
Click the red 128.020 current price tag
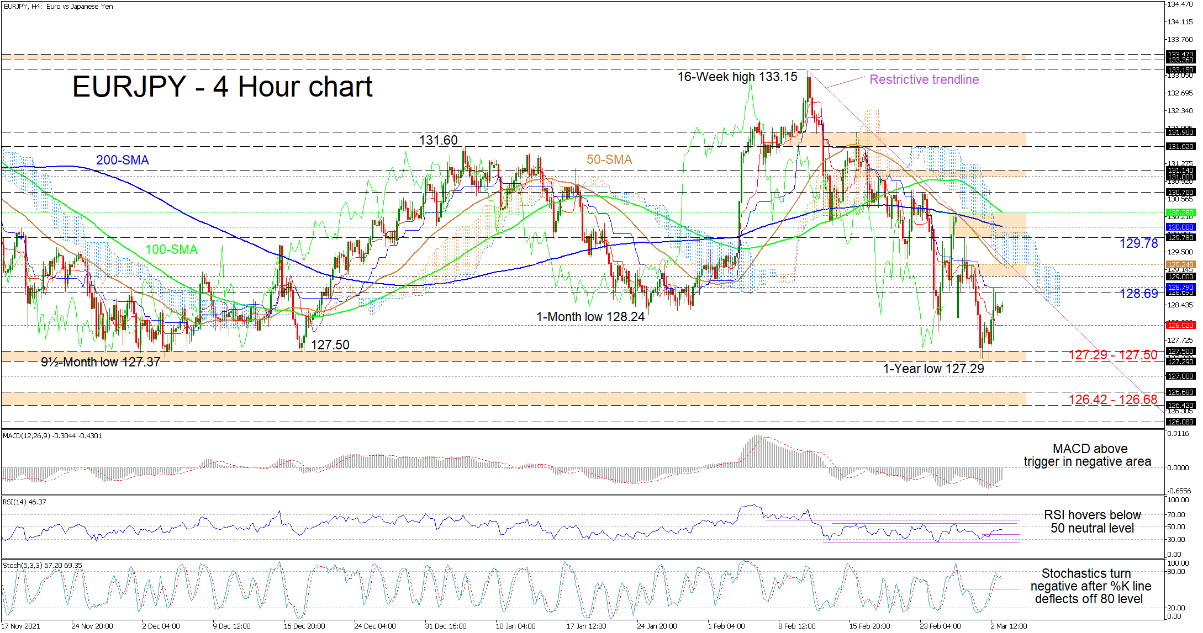click(x=1180, y=325)
